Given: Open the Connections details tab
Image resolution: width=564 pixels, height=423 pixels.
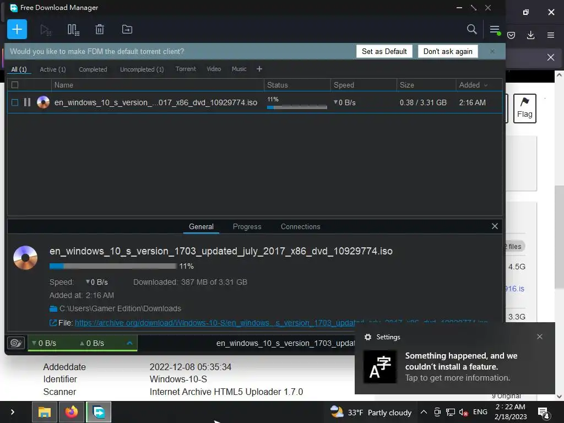Looking at the screenshot, I should 300,226.
